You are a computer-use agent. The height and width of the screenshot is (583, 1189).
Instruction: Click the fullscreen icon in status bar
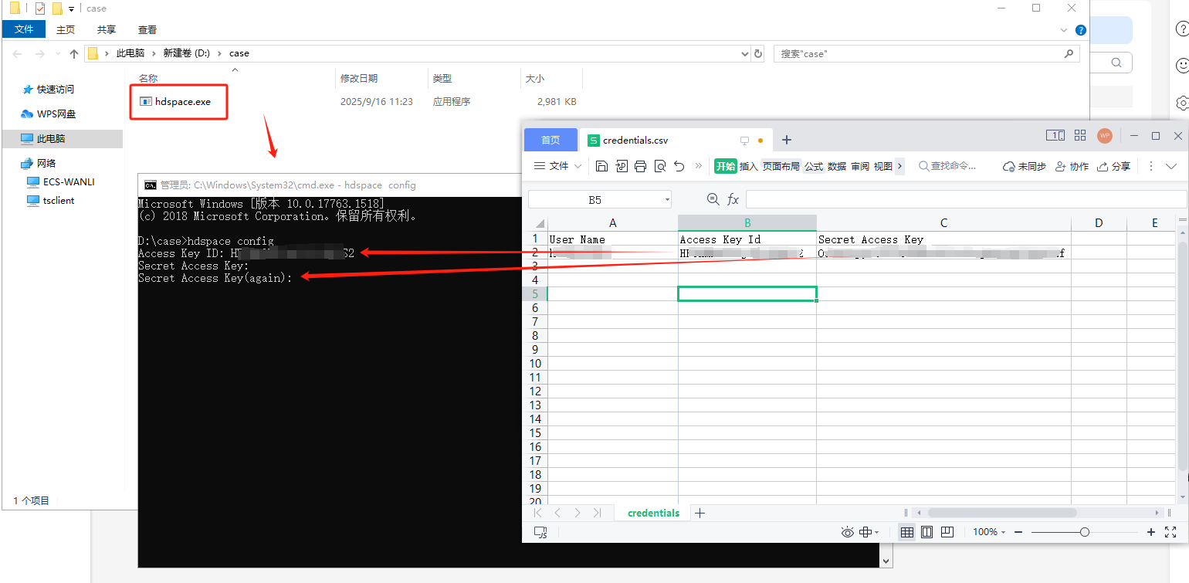pos(1172,532)
